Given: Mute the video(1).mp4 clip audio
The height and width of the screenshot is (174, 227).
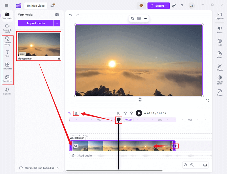Looking at the screenshot, I should (75, 145).
